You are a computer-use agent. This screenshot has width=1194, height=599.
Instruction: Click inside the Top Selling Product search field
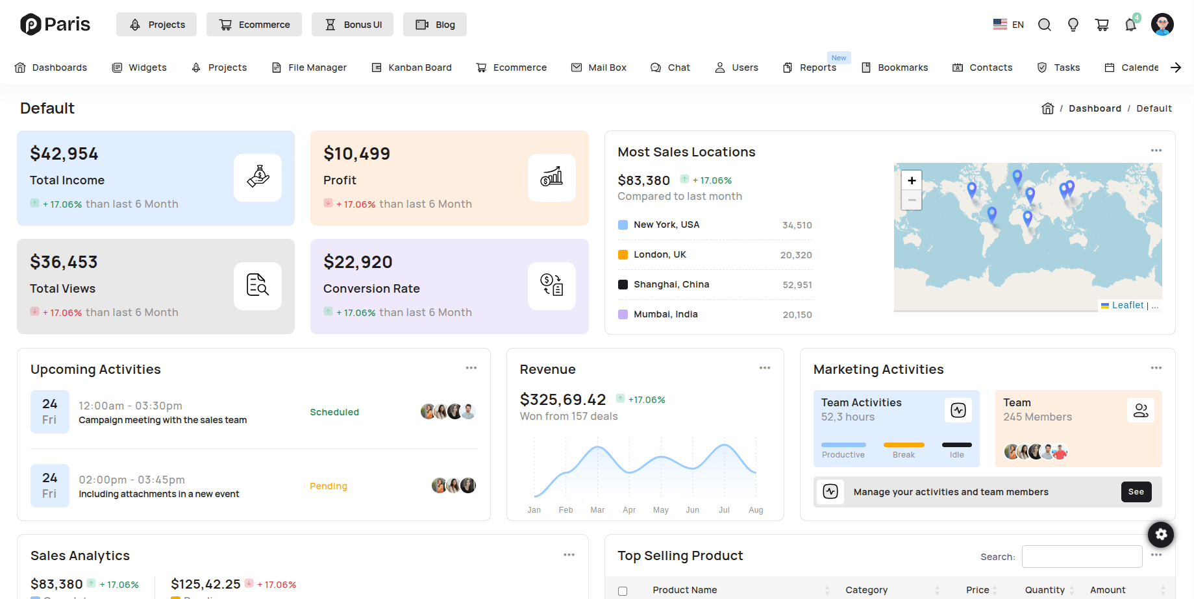coord(1082,556)
